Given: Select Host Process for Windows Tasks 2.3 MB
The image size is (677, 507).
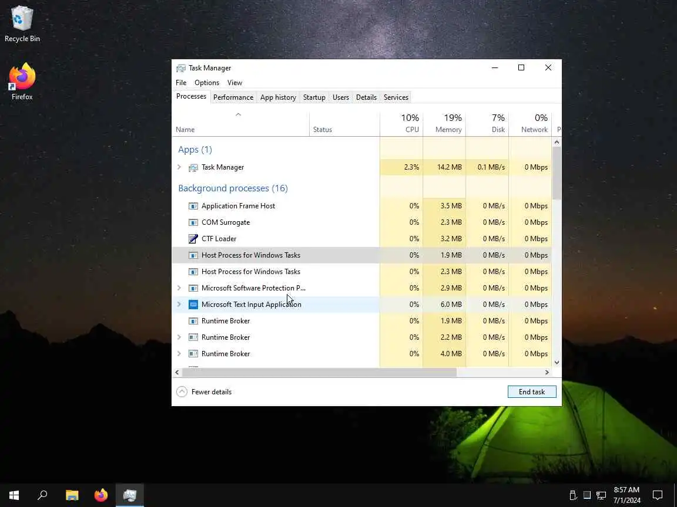Looking at the screenshot, I should point(362,272).
